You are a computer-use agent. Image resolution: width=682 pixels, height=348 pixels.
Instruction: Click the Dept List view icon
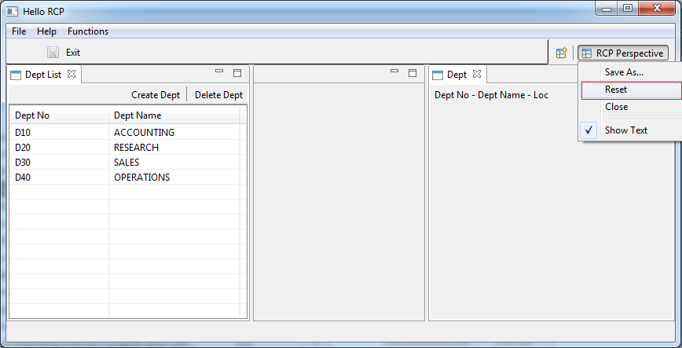[16, 75]
